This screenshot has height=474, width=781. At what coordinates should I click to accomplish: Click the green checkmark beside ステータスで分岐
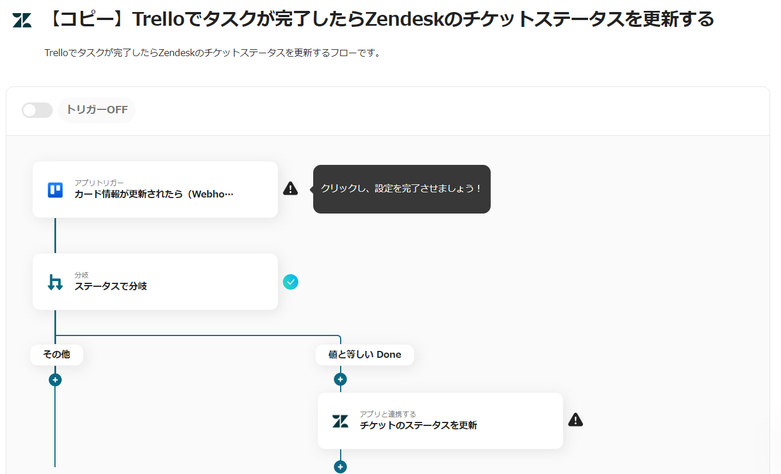(290, 282)
